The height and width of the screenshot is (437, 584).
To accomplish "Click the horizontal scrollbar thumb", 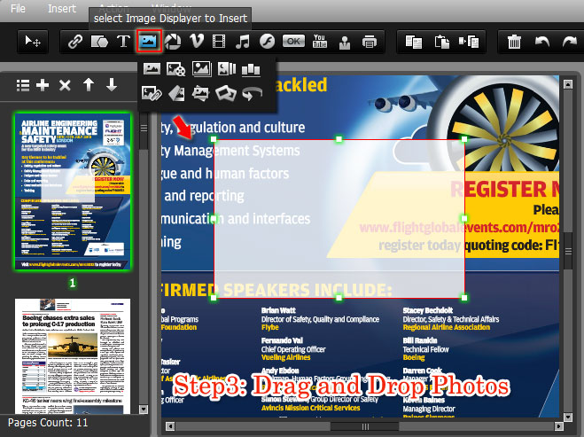I will pos(365,426).
